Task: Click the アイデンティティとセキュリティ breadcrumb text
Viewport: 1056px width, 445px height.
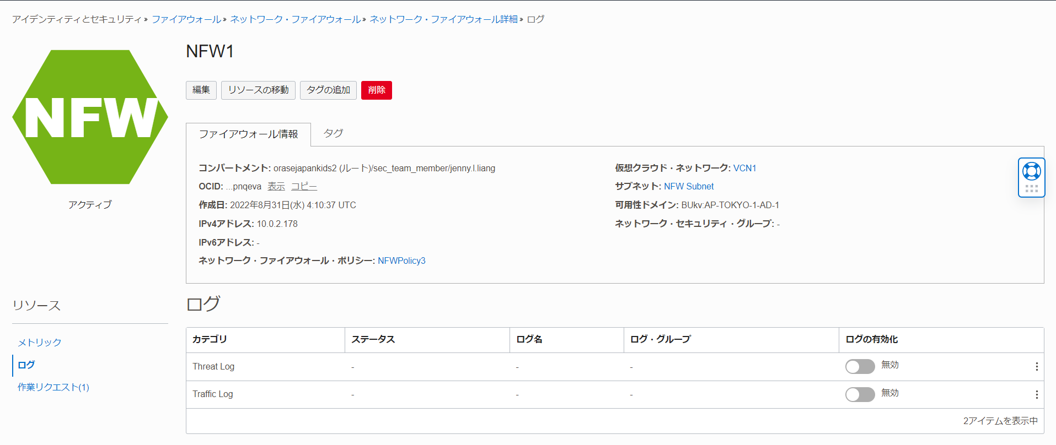Action: tap(77, 19)
